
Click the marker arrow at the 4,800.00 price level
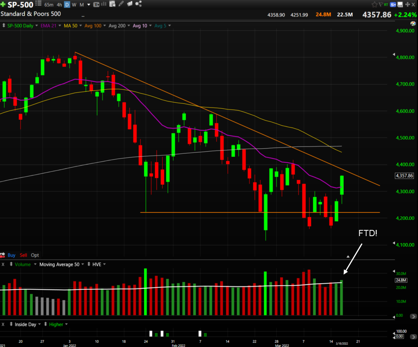pyautogui.click(x=394, y=54)
